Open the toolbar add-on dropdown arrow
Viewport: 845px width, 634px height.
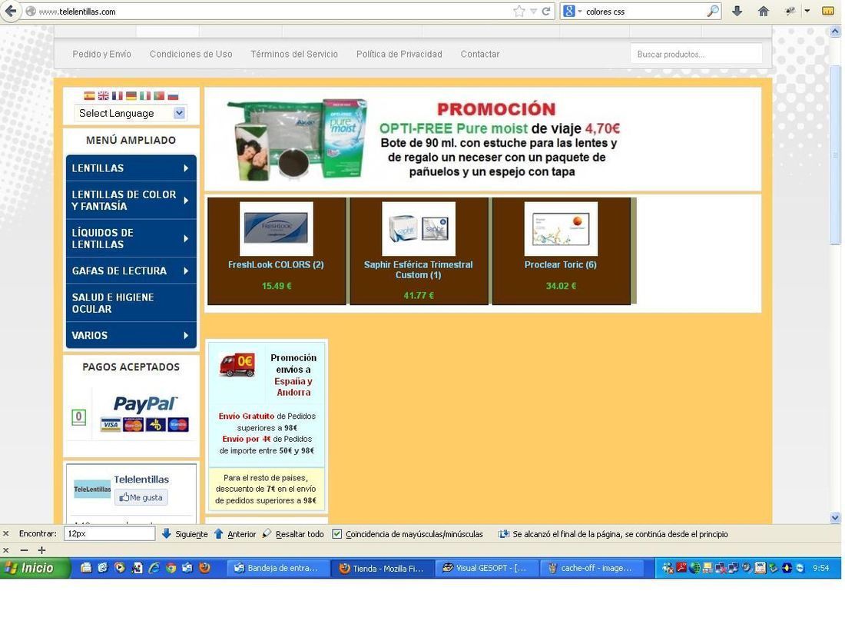click(807, 11)
